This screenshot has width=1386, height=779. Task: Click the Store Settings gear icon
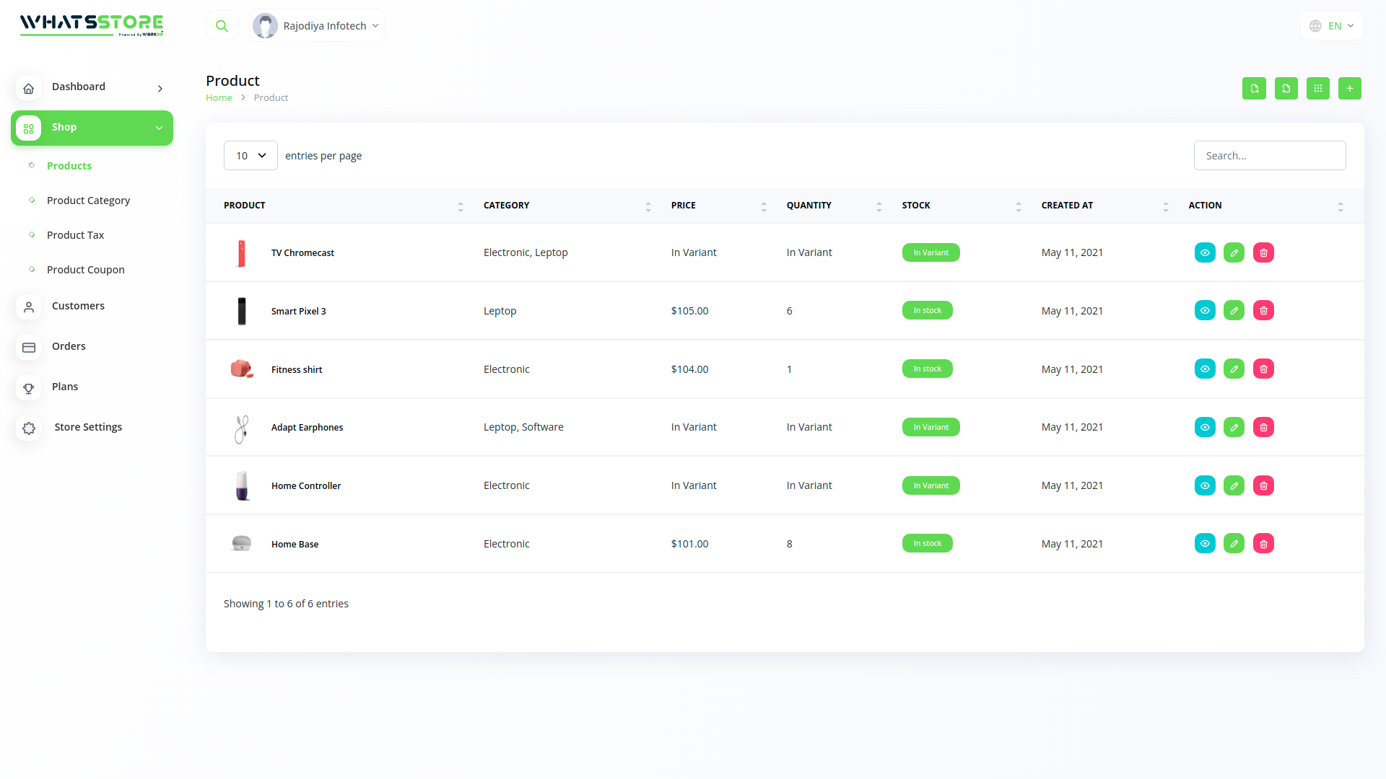click(x=29, y=428)
